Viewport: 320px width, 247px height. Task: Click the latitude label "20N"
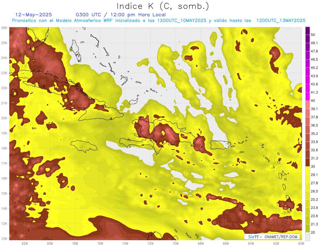pos(4,118)
